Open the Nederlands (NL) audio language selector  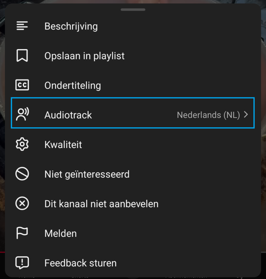pyautogui.click(x=208, y=115)
